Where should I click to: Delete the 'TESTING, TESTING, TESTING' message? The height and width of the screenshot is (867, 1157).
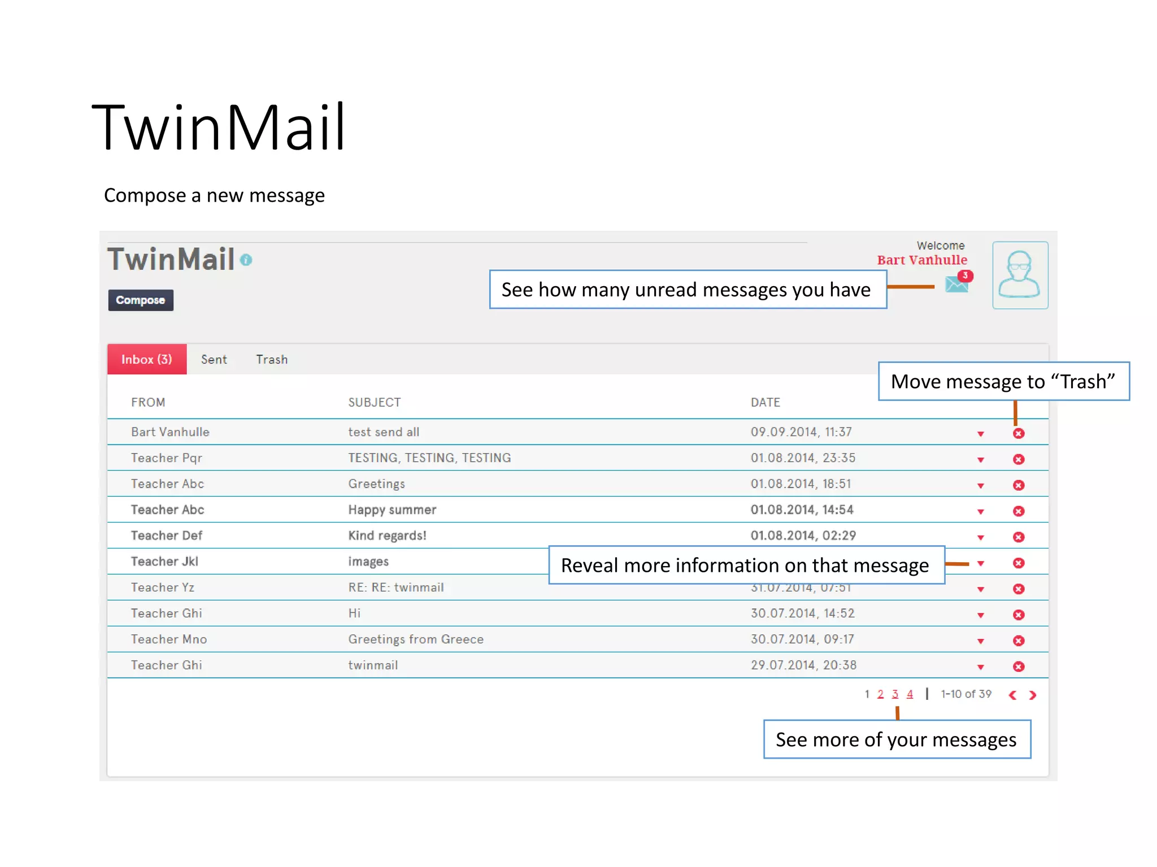click(x=1019, y=459)
